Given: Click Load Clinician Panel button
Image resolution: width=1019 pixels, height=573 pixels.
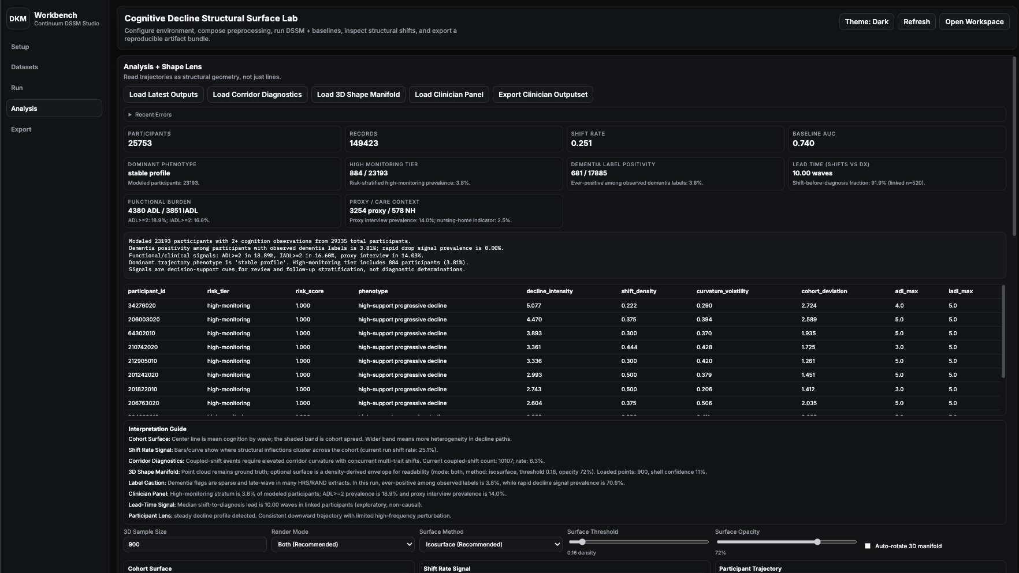Looking at the screenshot, I should [x=449, y=95].
